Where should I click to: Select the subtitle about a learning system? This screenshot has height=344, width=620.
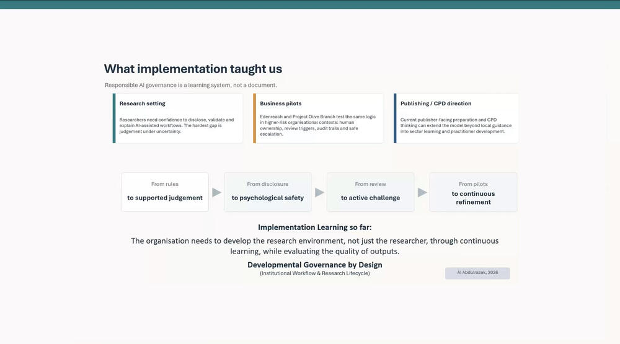pos(190,85)
